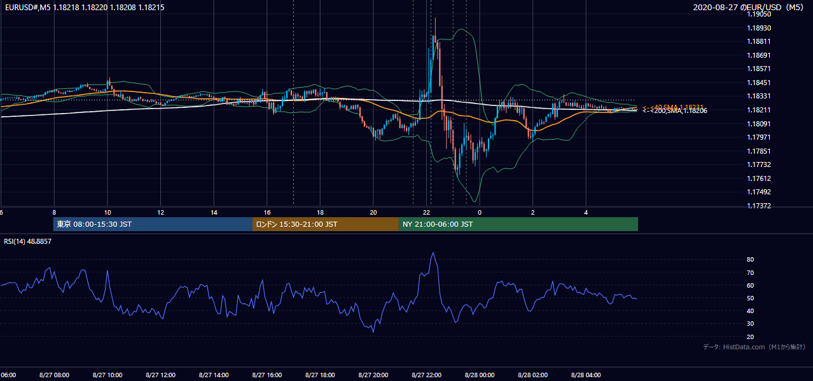Click price axis label 1.17732
Image resolution: width=813 pixels, height=381 pixels.
(x=759, y=164)
